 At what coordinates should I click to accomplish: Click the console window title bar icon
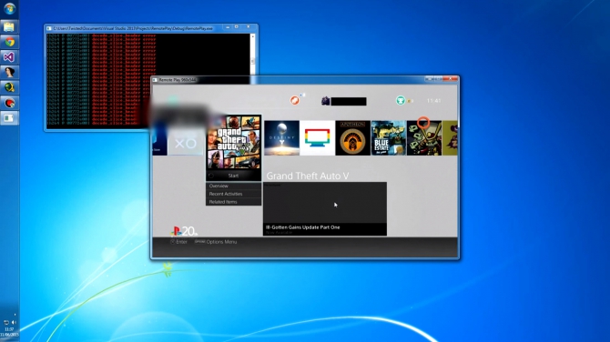coord(48,28)
